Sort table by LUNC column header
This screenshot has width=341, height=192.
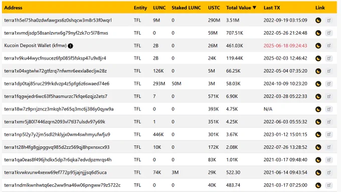[x=159, y=8]
